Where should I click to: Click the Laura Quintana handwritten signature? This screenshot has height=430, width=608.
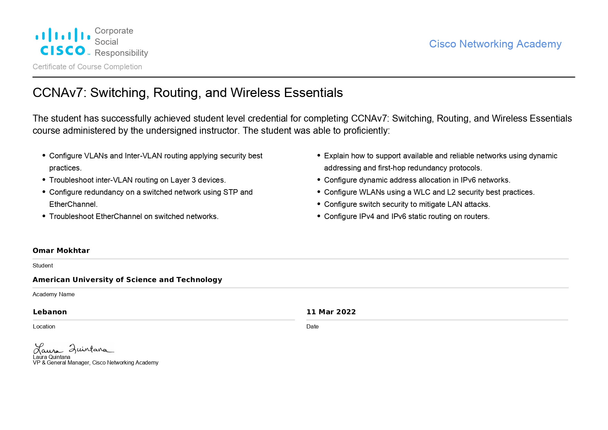point(73,348)
